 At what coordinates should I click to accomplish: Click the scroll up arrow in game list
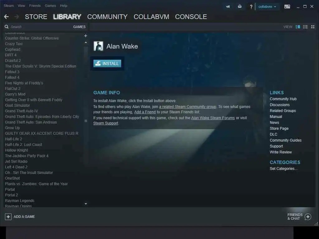[x=86, y=42]
